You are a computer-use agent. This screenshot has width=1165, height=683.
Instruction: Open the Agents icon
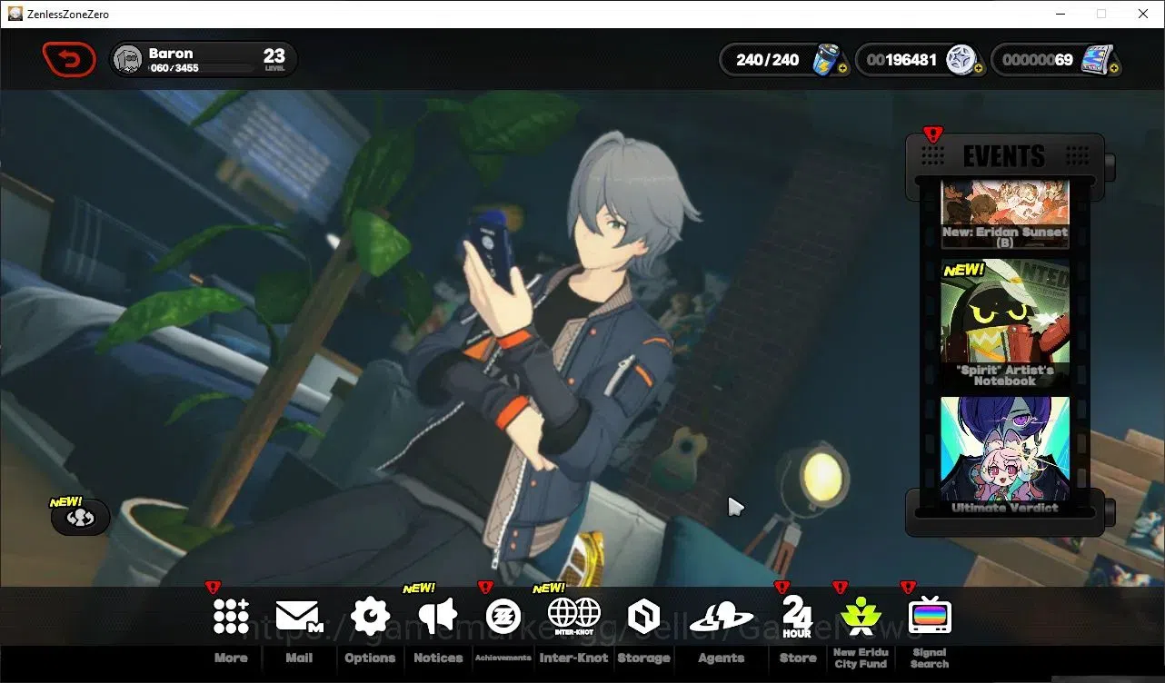click(x=722, y=618)
